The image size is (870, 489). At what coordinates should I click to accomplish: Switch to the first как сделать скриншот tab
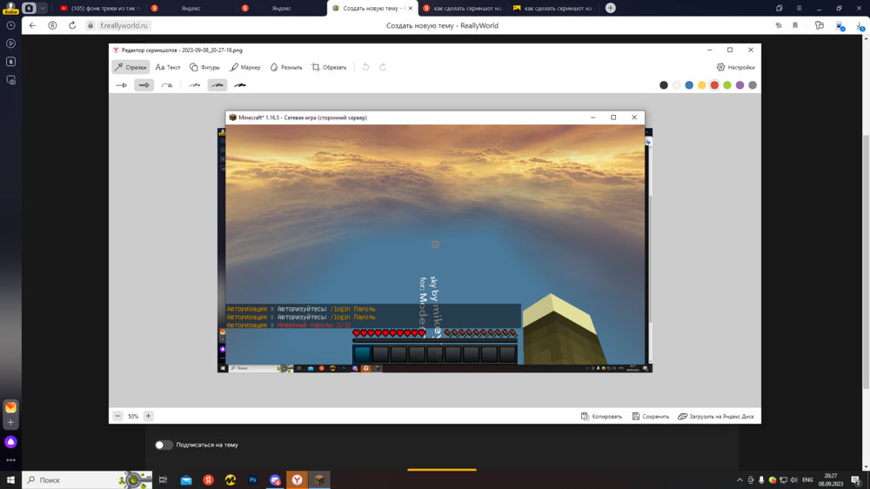coord(462,9)
